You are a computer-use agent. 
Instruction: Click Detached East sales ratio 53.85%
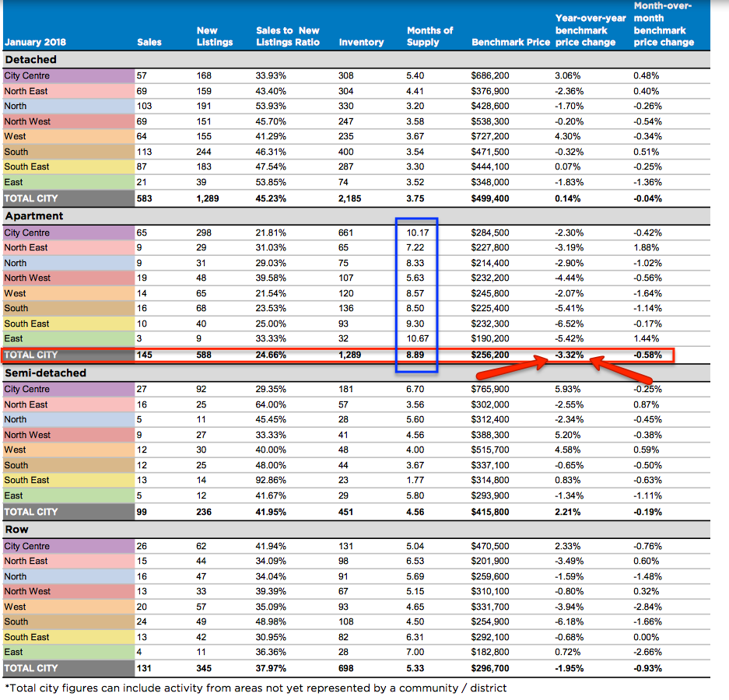271,182
